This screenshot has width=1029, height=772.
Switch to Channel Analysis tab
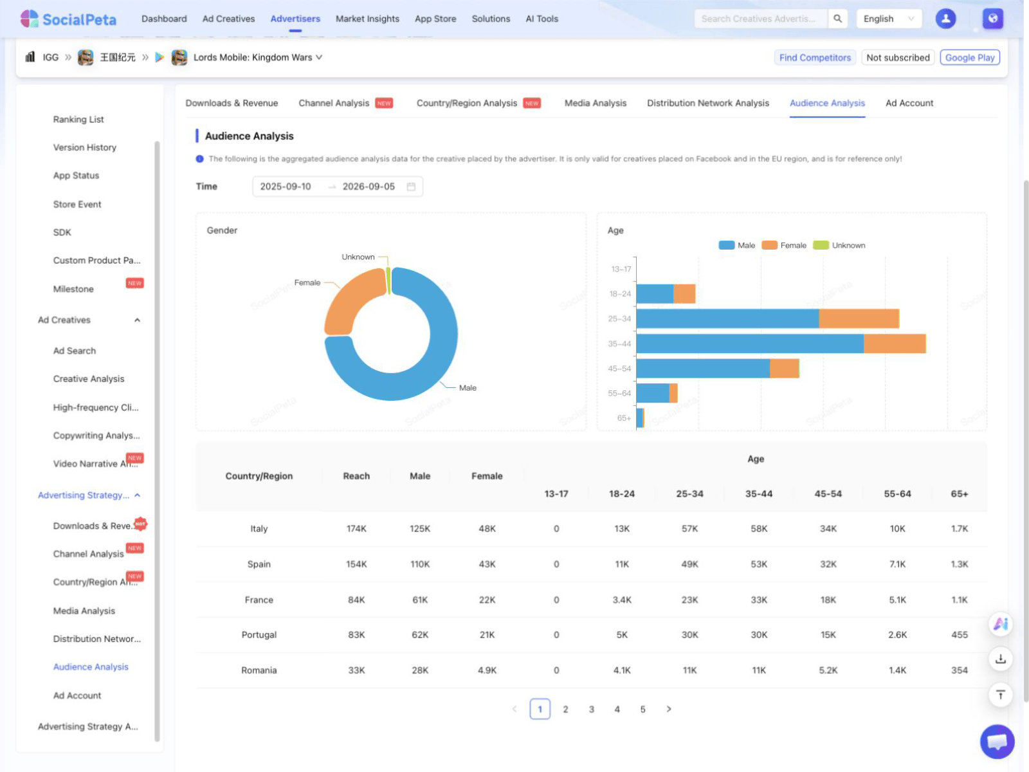coord(334,103)
